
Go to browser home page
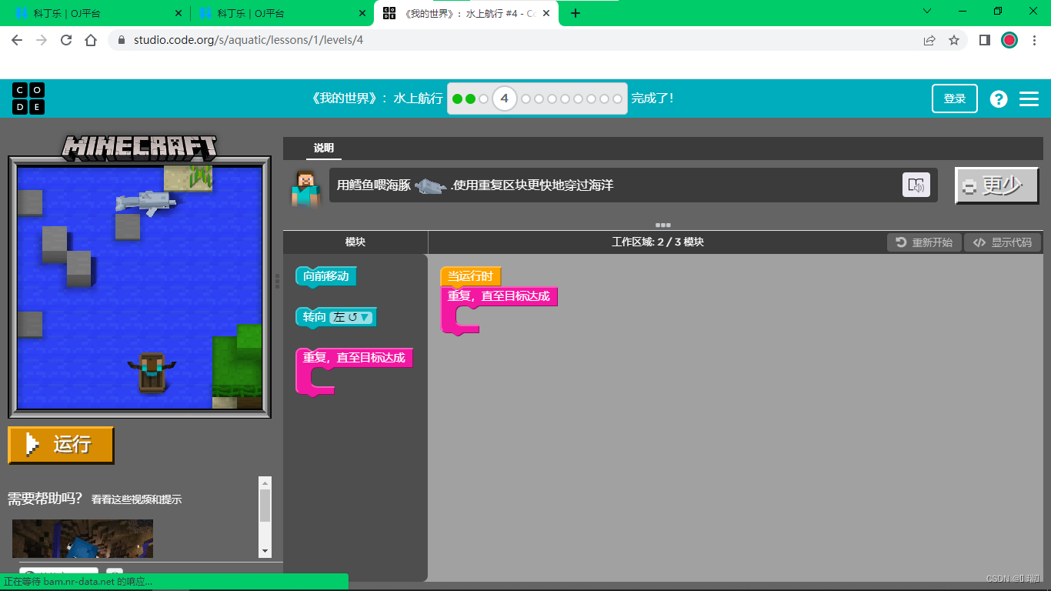pos(91,40)
